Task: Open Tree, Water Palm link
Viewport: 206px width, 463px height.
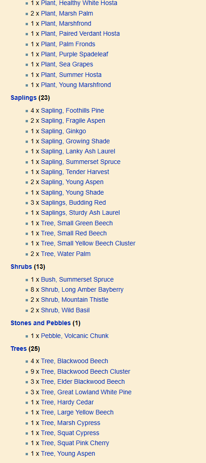Action: [66, 254]
